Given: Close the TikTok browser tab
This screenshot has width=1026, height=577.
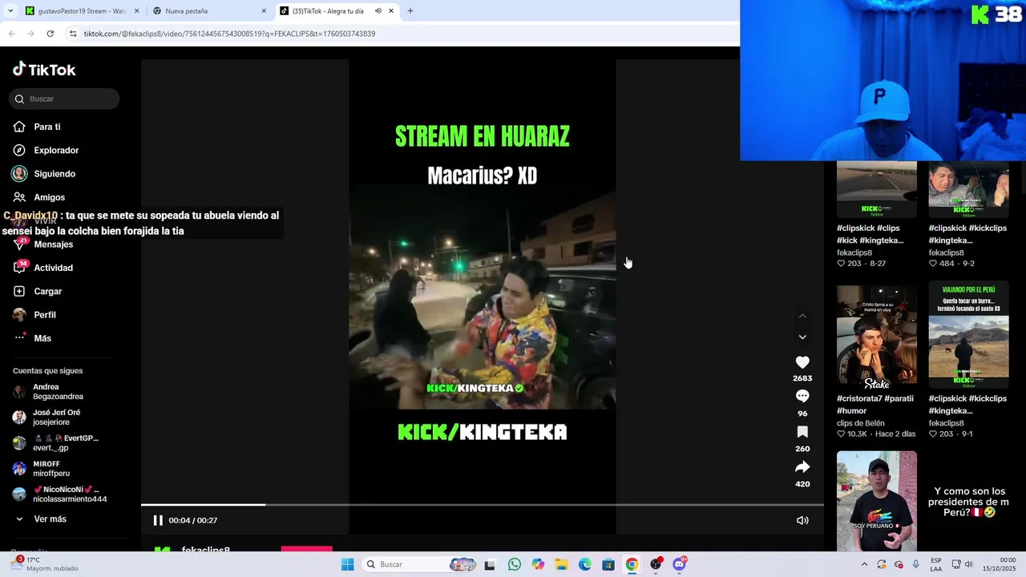Looking at the screenshot, I should [x=391, y=11].
